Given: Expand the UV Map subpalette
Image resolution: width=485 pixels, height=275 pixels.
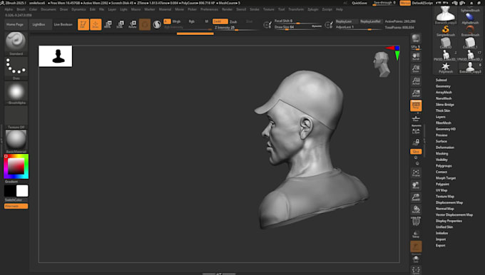Looking at the screenshot, I should (x=441, y=190).
